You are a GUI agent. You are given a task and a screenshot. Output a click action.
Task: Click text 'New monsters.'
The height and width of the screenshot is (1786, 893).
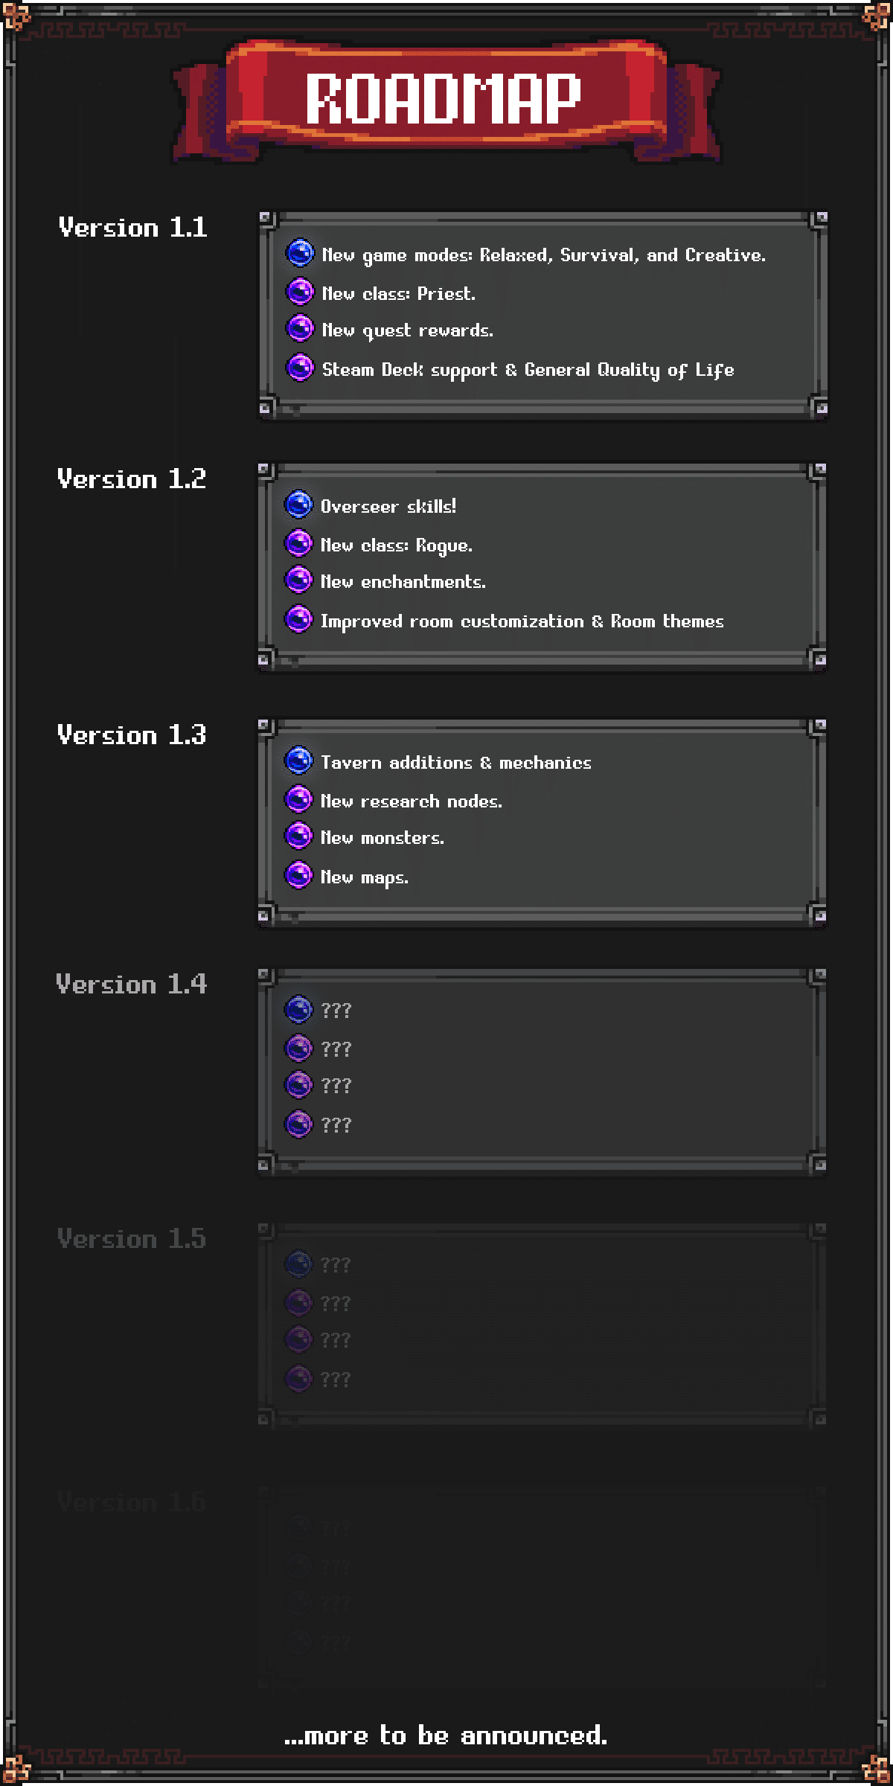coord(382,838)
